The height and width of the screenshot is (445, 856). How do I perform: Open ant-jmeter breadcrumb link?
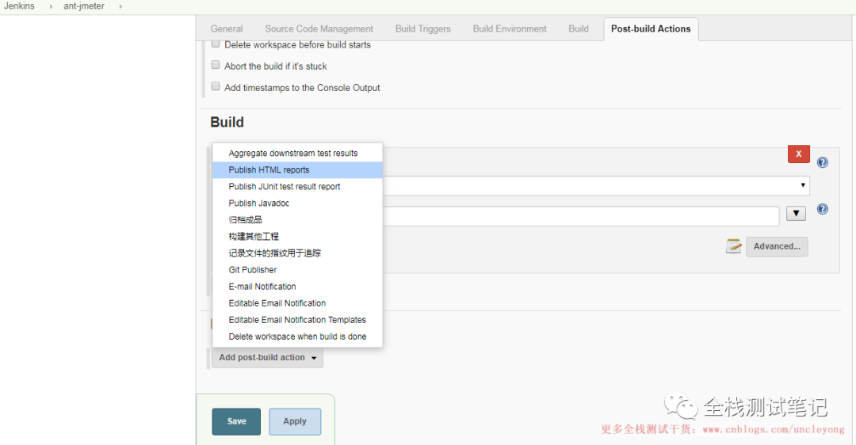pos(83,6)
